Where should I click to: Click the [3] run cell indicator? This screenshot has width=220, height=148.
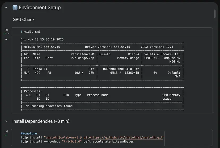pos(6,131)
